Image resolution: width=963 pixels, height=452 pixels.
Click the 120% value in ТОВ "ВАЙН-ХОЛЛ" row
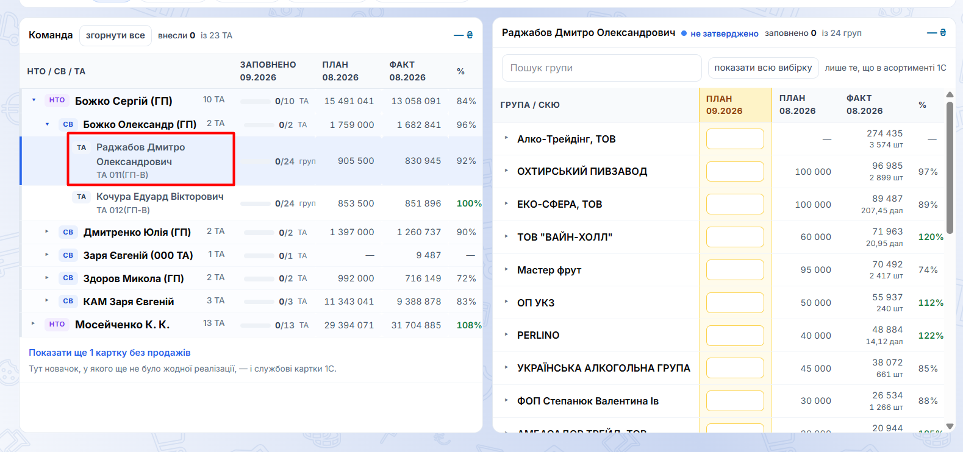[931, 237]
